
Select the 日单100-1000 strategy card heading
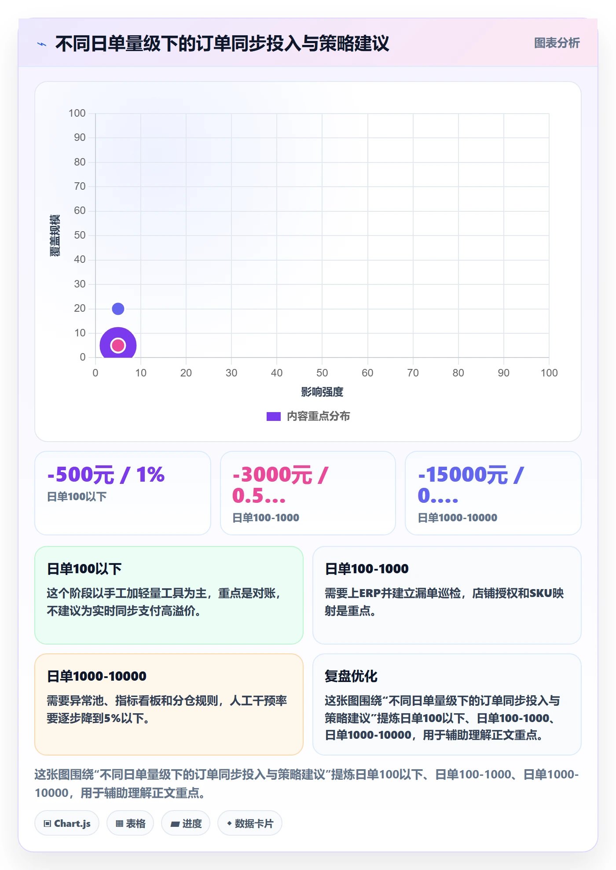pyautogui.click(x=367, y=569)
